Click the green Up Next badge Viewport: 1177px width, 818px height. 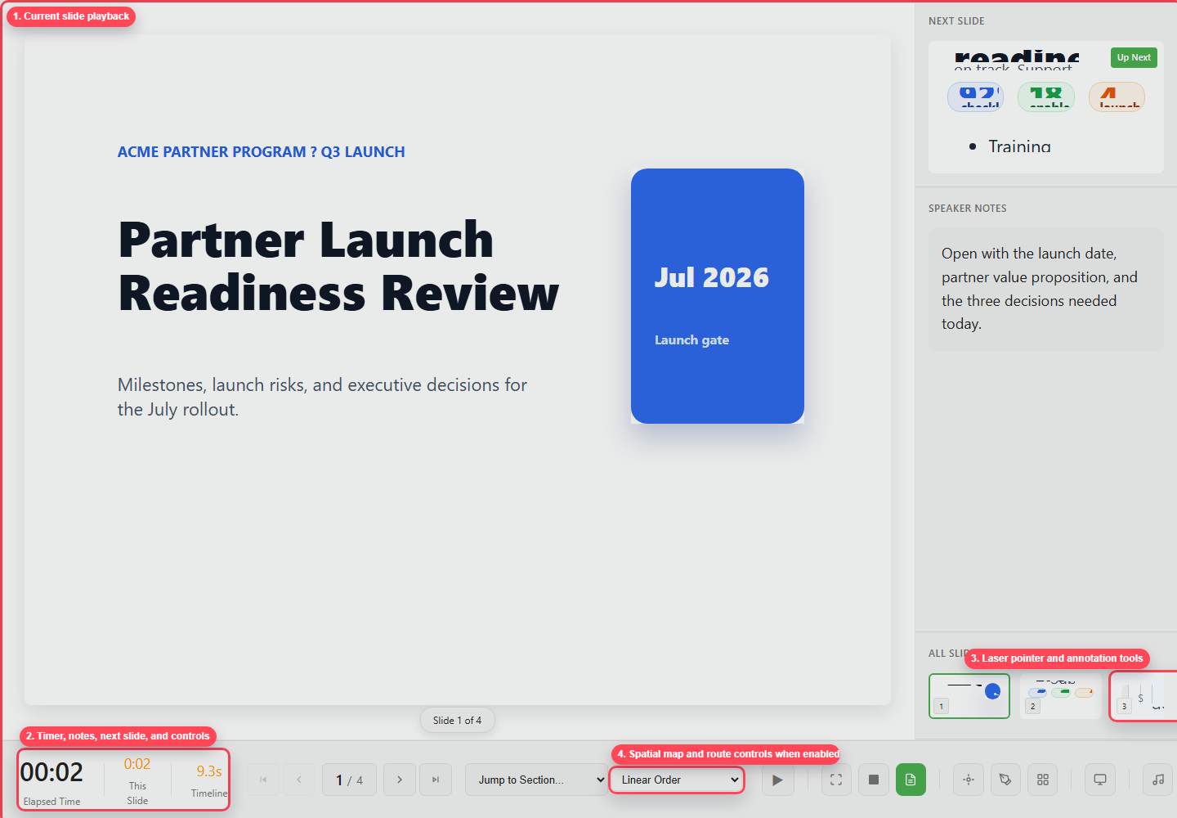(1134, 57)
